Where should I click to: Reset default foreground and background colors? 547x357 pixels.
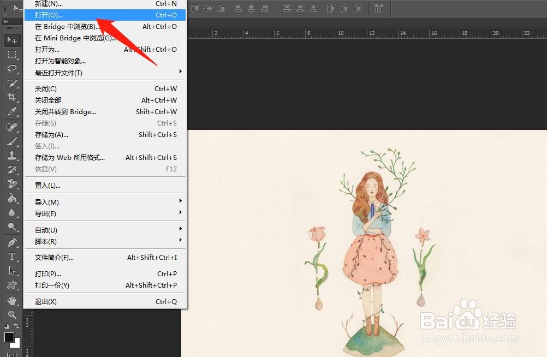pos(7,326)
